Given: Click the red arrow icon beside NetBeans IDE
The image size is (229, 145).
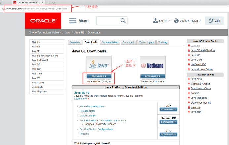Looking at the screenshot, I should (189, 64).
